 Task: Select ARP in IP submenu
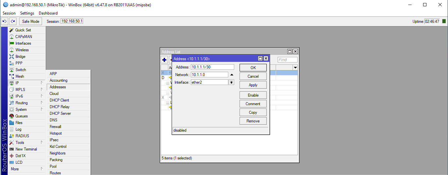click(68, 74)
